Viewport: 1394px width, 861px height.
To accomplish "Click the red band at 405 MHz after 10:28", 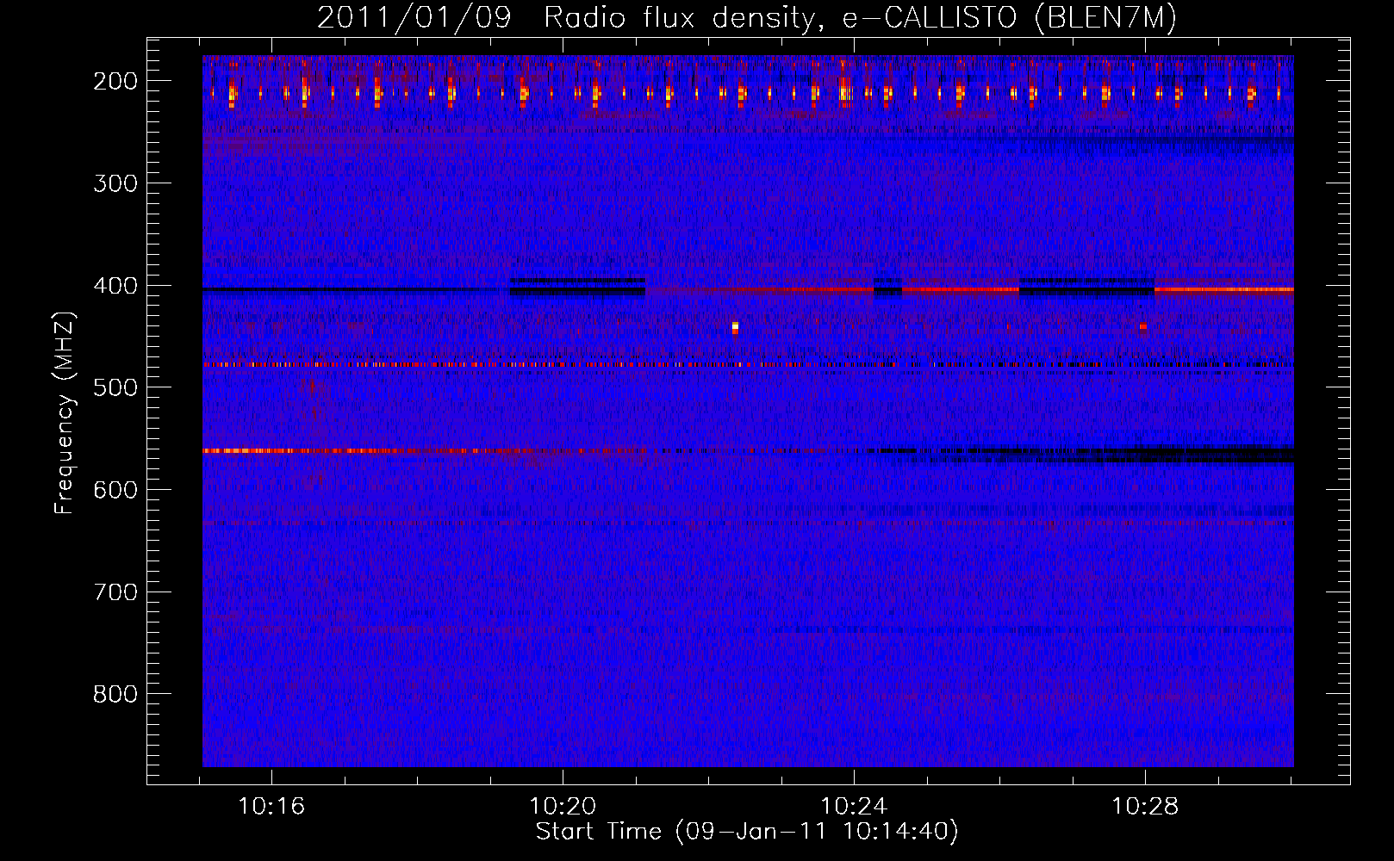I will point(1224,289).
